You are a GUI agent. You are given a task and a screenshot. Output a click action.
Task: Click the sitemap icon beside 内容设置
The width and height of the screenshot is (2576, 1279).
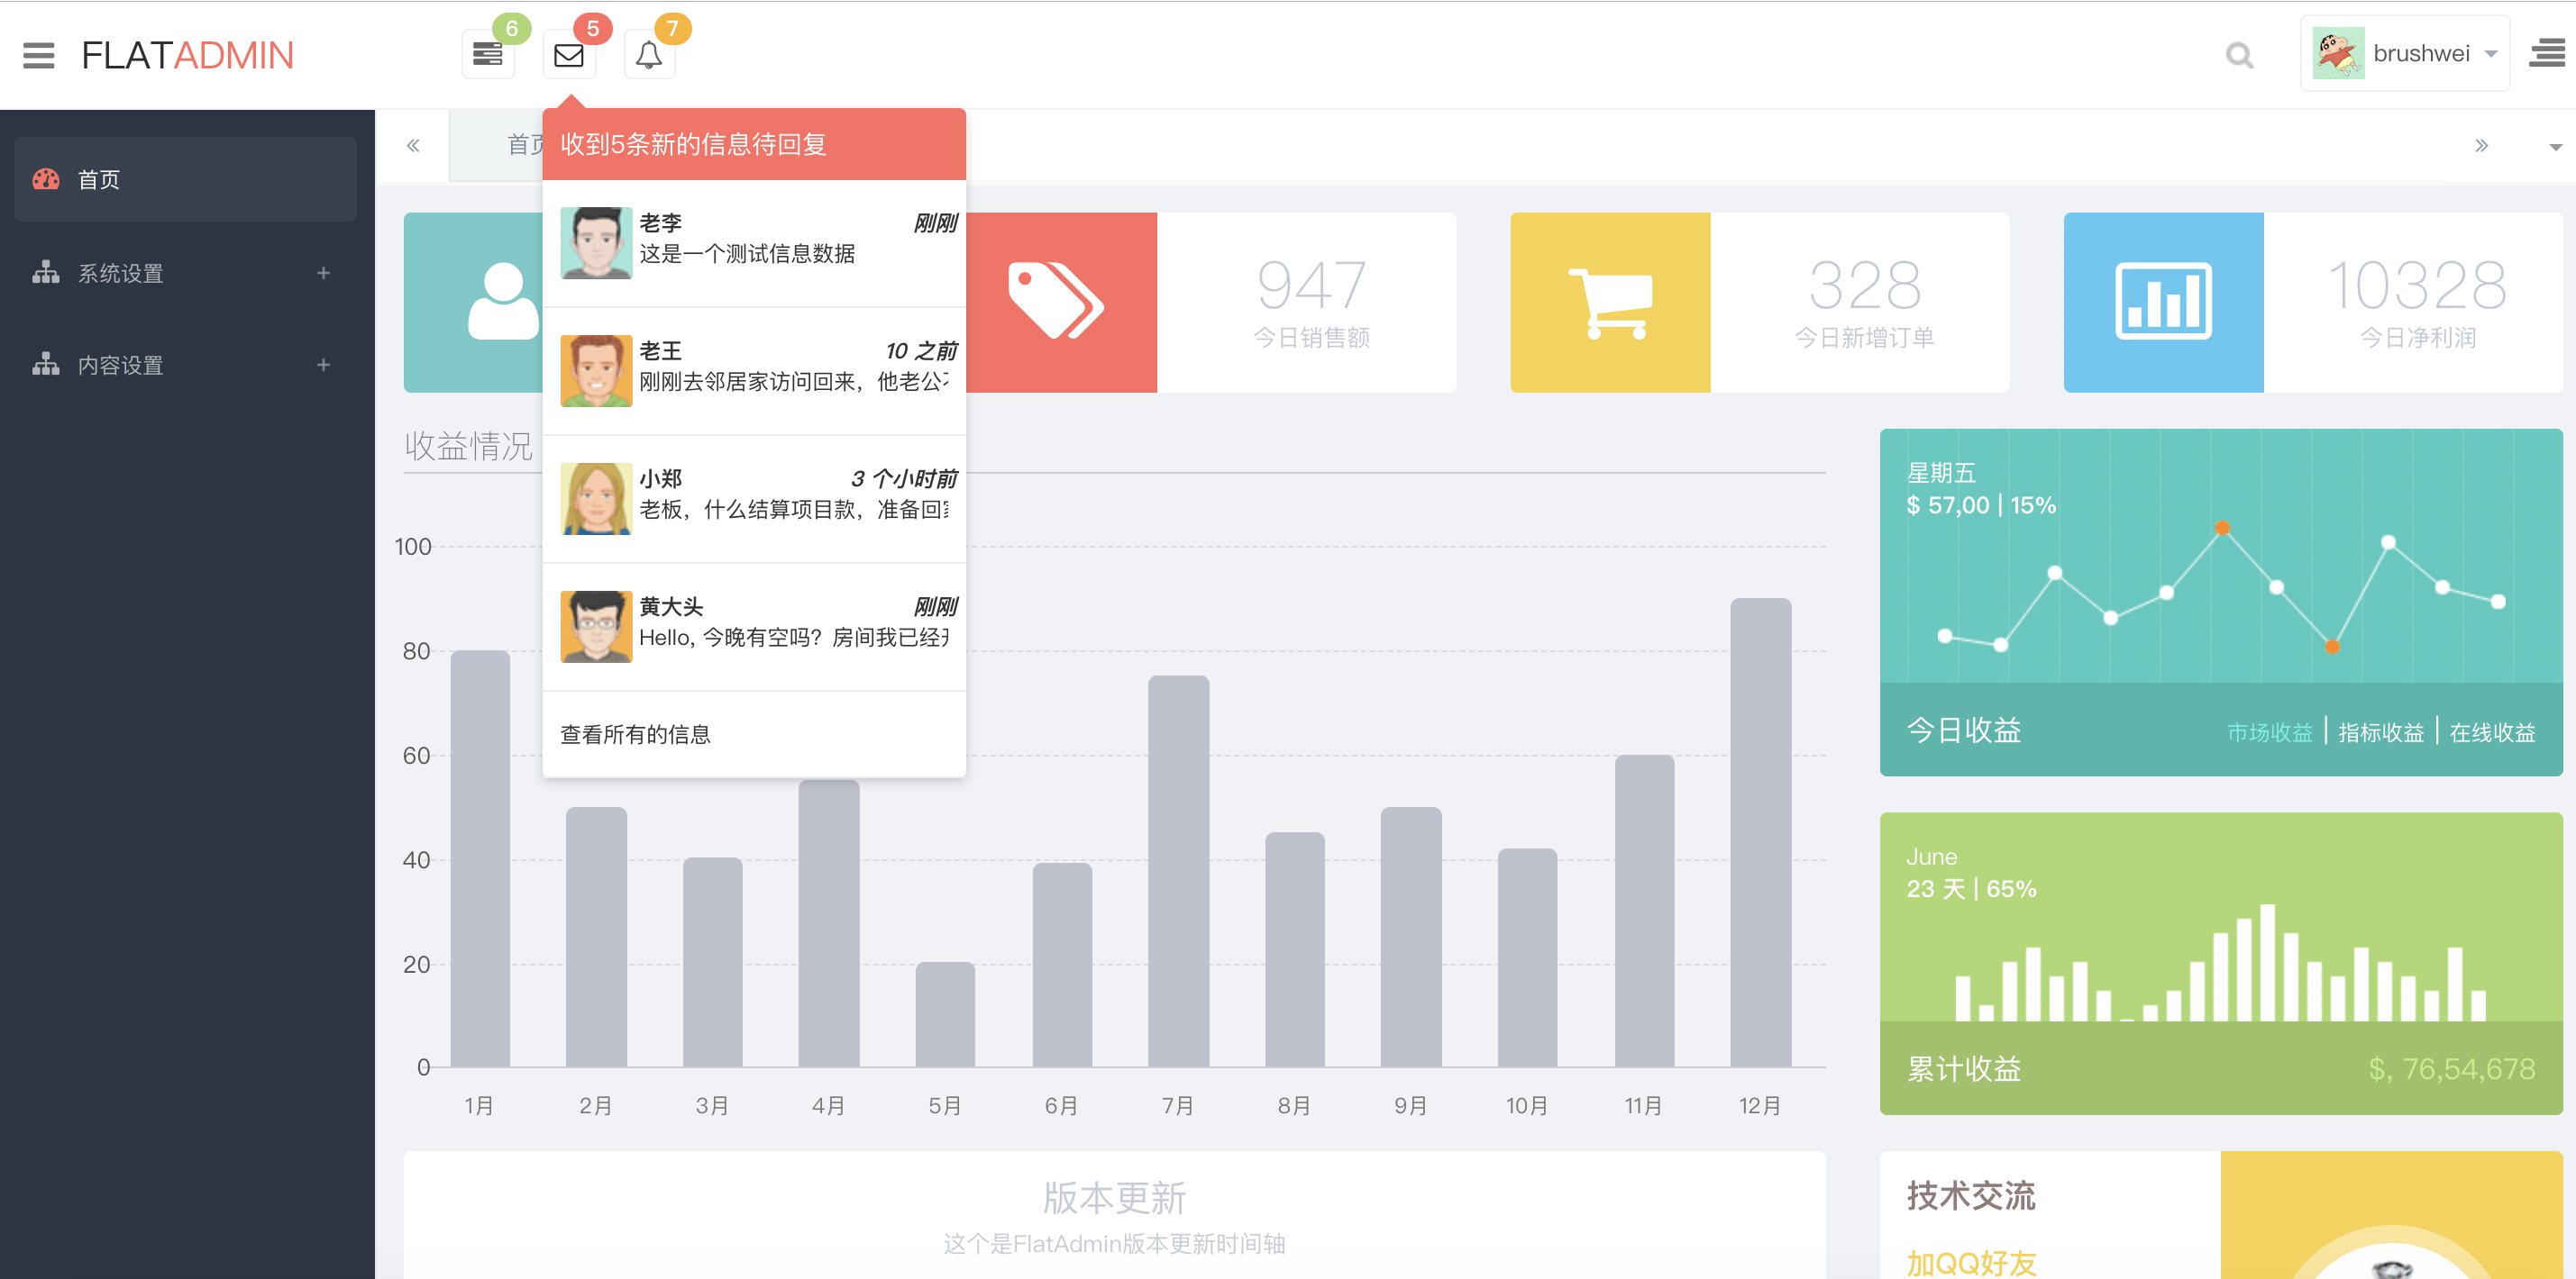coord(46,364)
